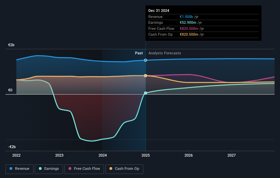This screenshot has height=178, width=280.
Task: Select the 2025 x-axis label
Action: pos(146,155)
